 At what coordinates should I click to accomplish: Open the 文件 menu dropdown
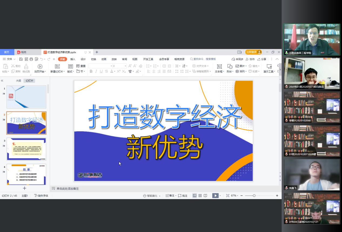(9, 59)
